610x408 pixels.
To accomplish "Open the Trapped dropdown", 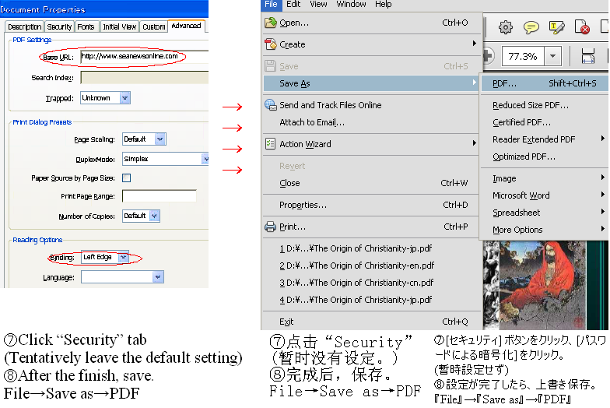I will click(x=124, y=98).
